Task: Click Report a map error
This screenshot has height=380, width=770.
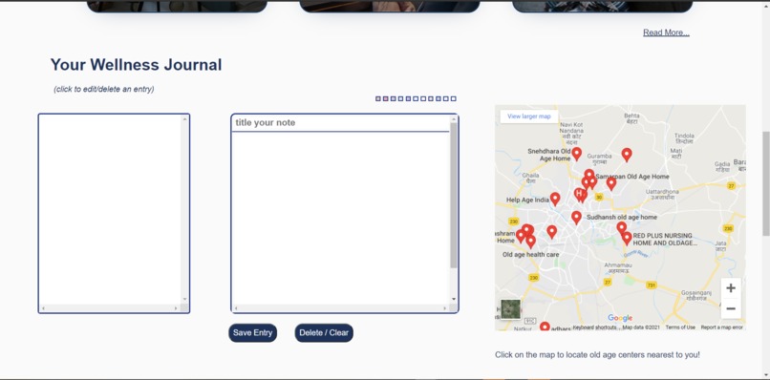Action: pyautogui.click(x=721, y=327)
